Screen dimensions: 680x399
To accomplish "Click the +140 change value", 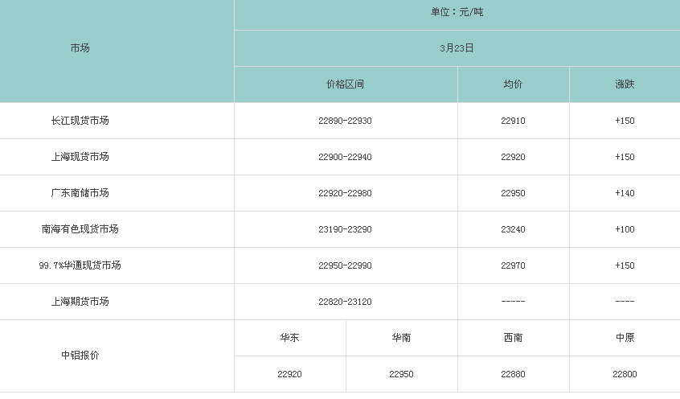I will click(625, 193).
